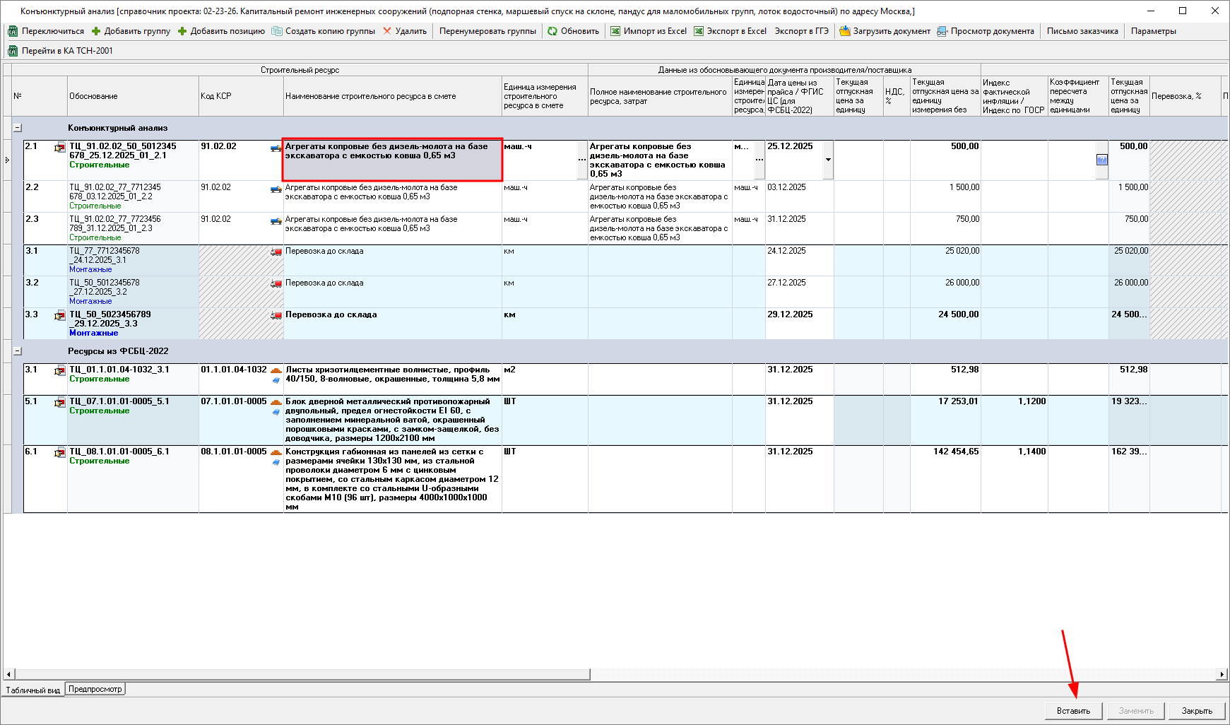
Task: Click the 'Добавить группу' green plus icon
Action: (x=96, y=31)
